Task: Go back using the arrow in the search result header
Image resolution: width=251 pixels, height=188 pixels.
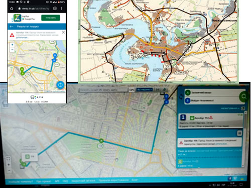Action: tap(12, 27)
